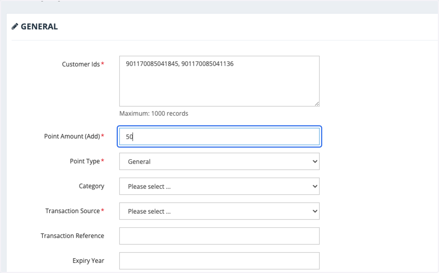This screenshot has height=273, width=439.
Task: Expand the Transaction Source dropdown
Action: tap(219, 211)
